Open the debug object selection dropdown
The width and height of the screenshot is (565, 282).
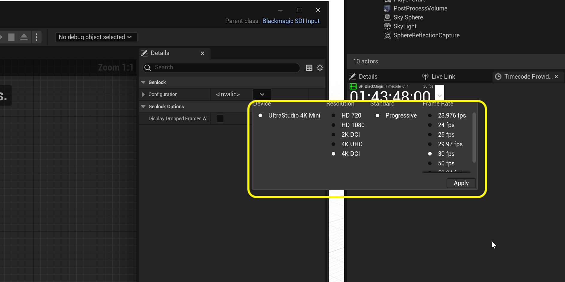click(96, 37)
